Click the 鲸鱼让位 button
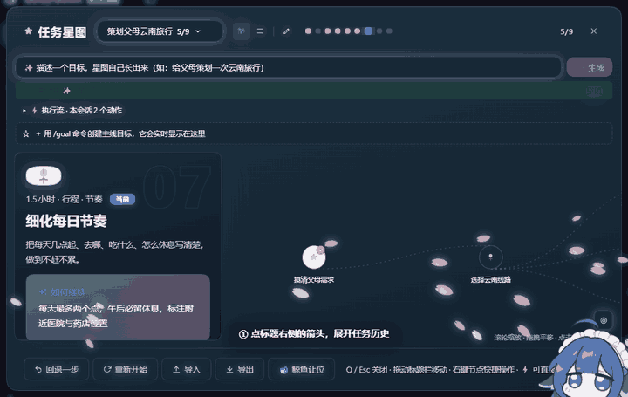 (x=302, y=369)
